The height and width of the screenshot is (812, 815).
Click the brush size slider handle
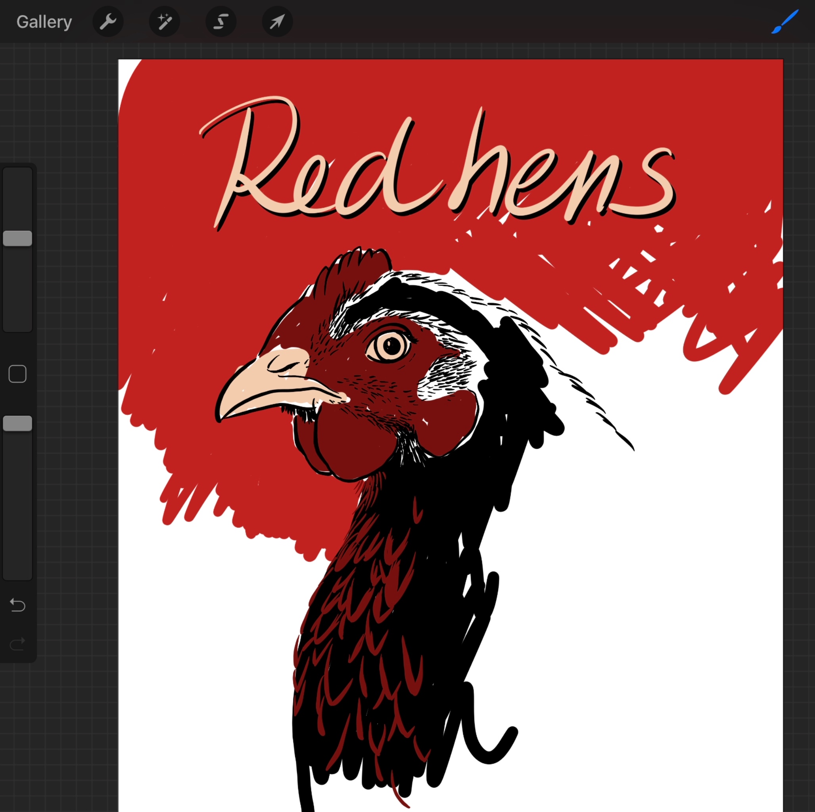(18, 238)
